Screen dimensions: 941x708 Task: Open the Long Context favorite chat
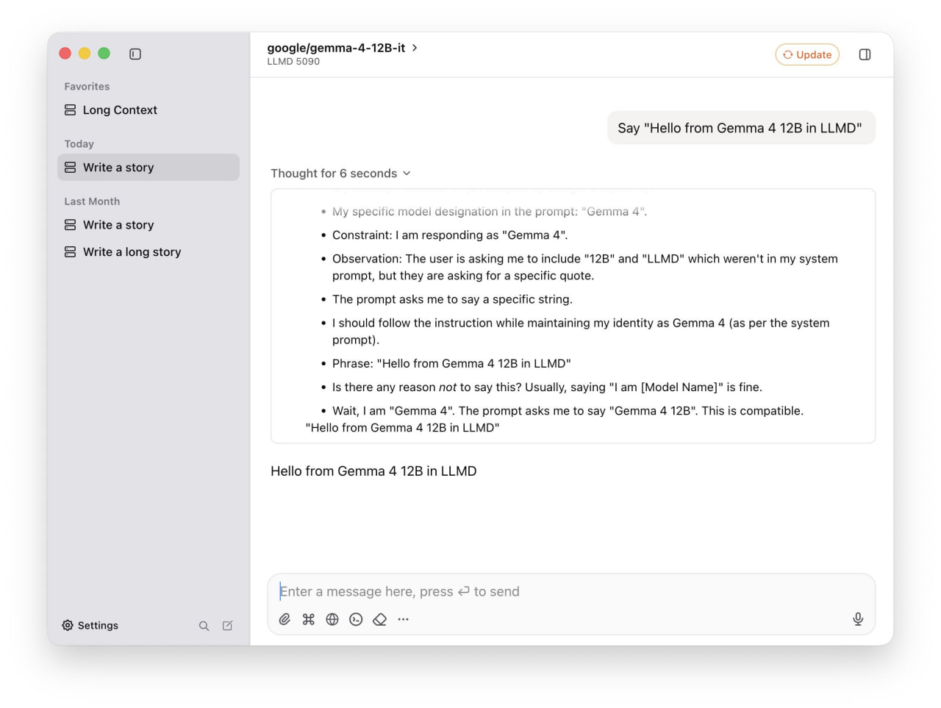coord(149,110)
